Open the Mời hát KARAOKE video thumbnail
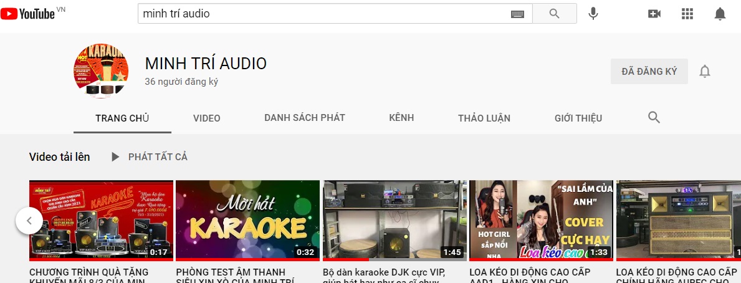 click(x=247, y=220)
